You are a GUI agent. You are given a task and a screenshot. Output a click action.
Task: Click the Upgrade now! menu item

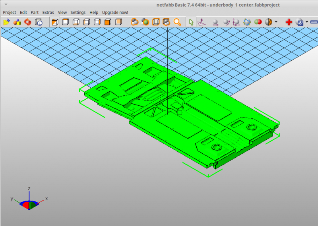[x=115, y=12]
